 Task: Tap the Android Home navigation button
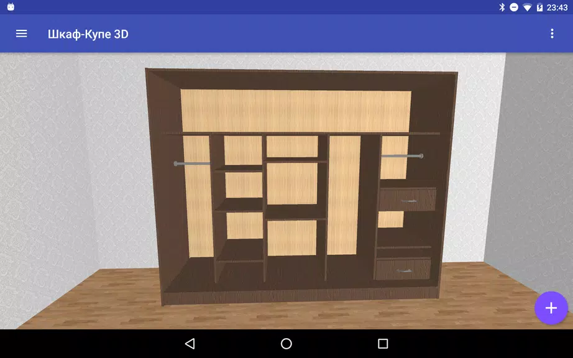(x=286, y=343)
